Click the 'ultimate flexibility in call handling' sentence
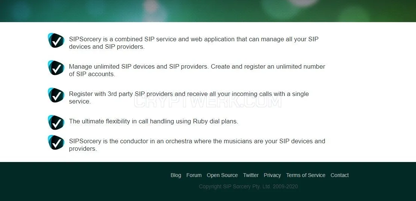Viewport: 416px width, 201px height. (154, 121)
